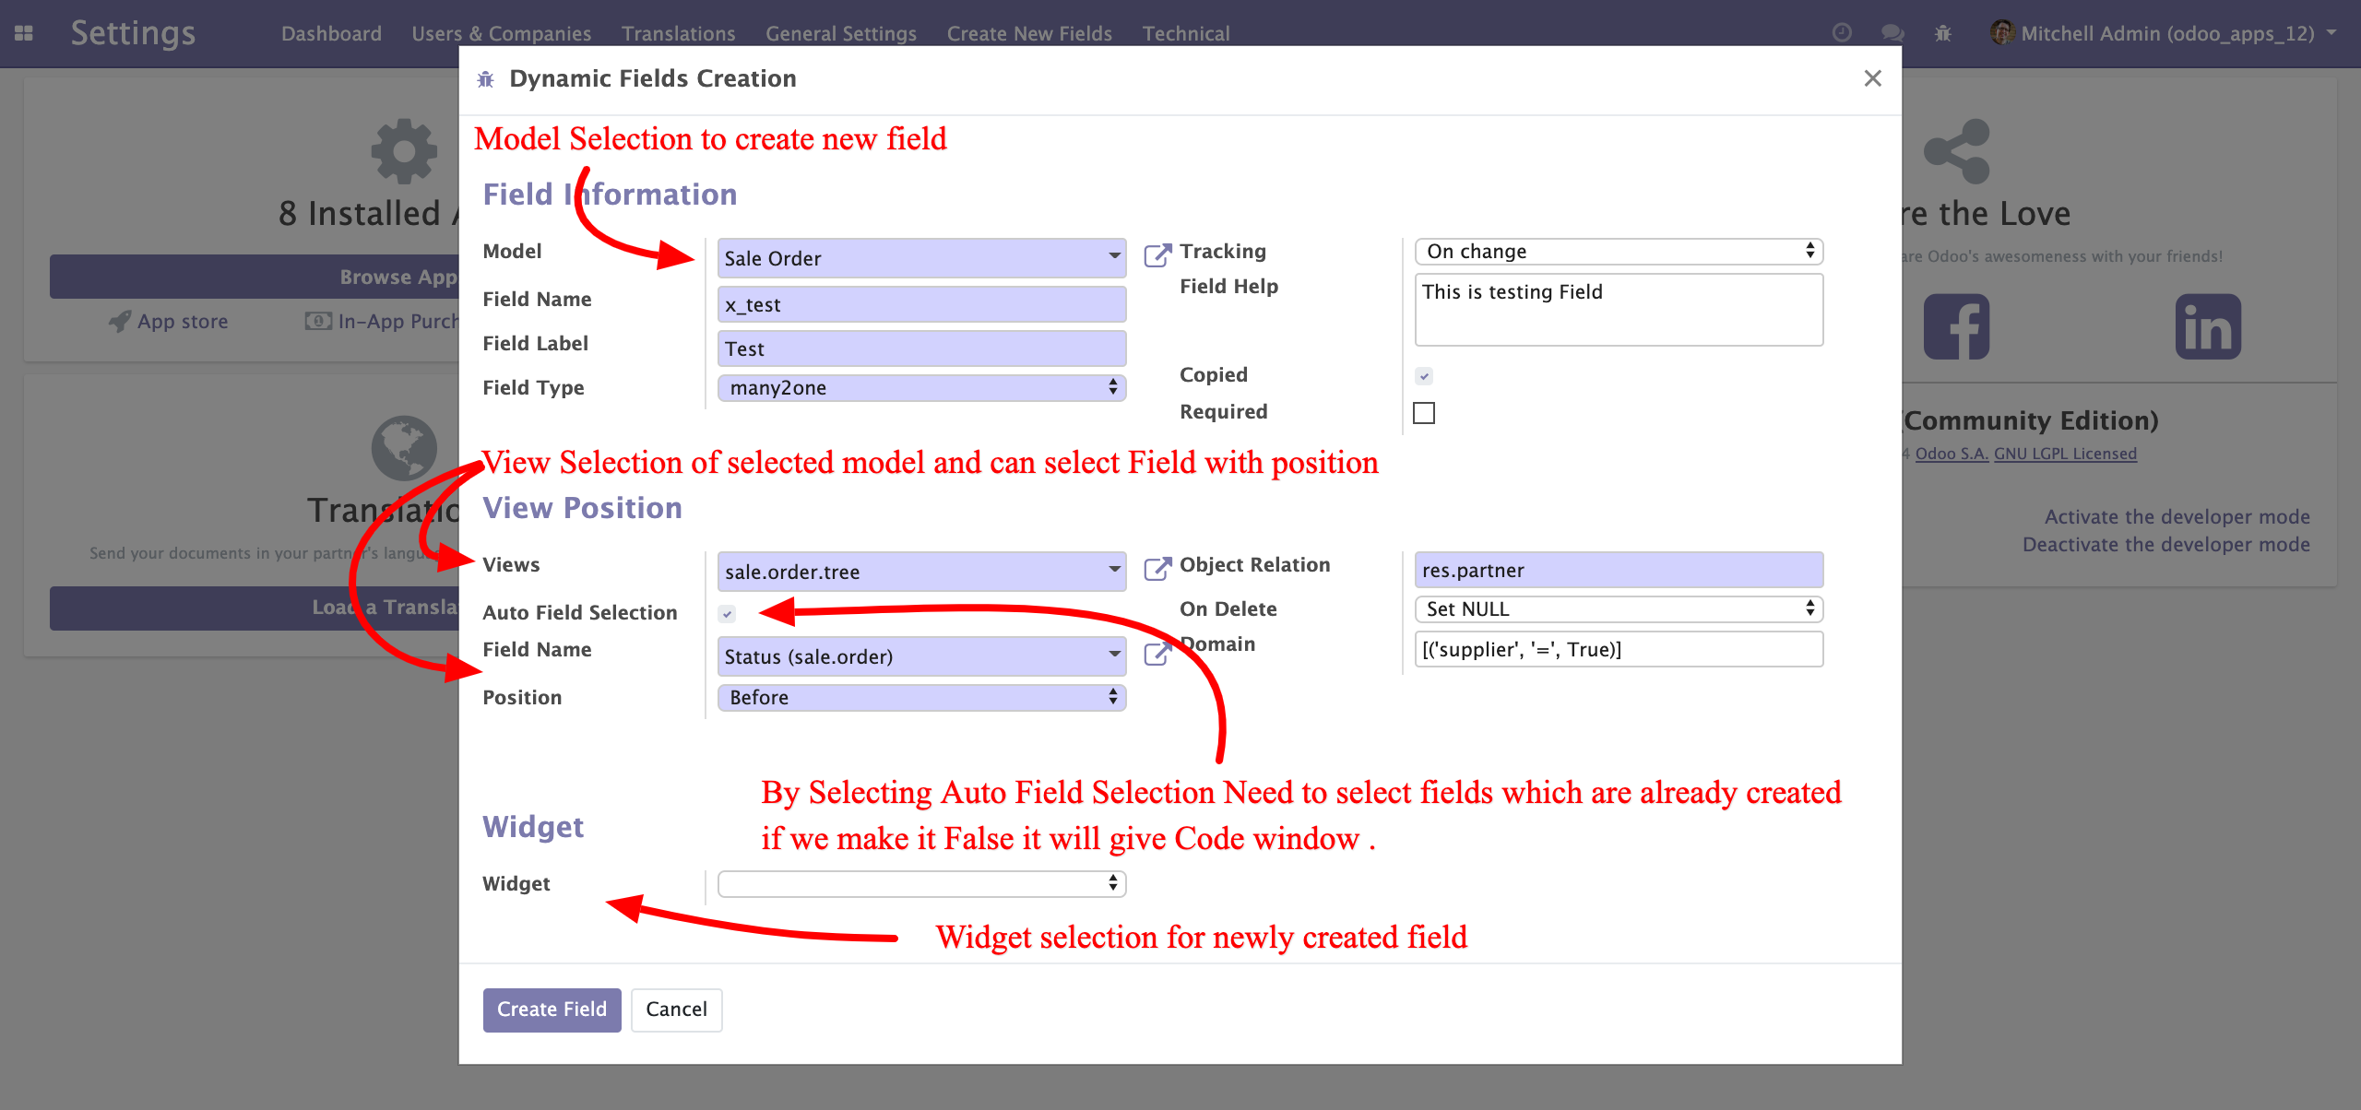Open the activities clock icon in navbar

coord(1842,33)
